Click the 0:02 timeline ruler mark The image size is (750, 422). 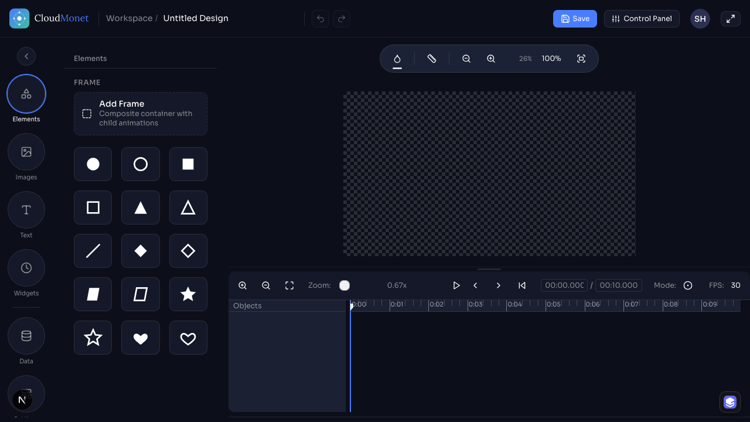pos(437,304)
